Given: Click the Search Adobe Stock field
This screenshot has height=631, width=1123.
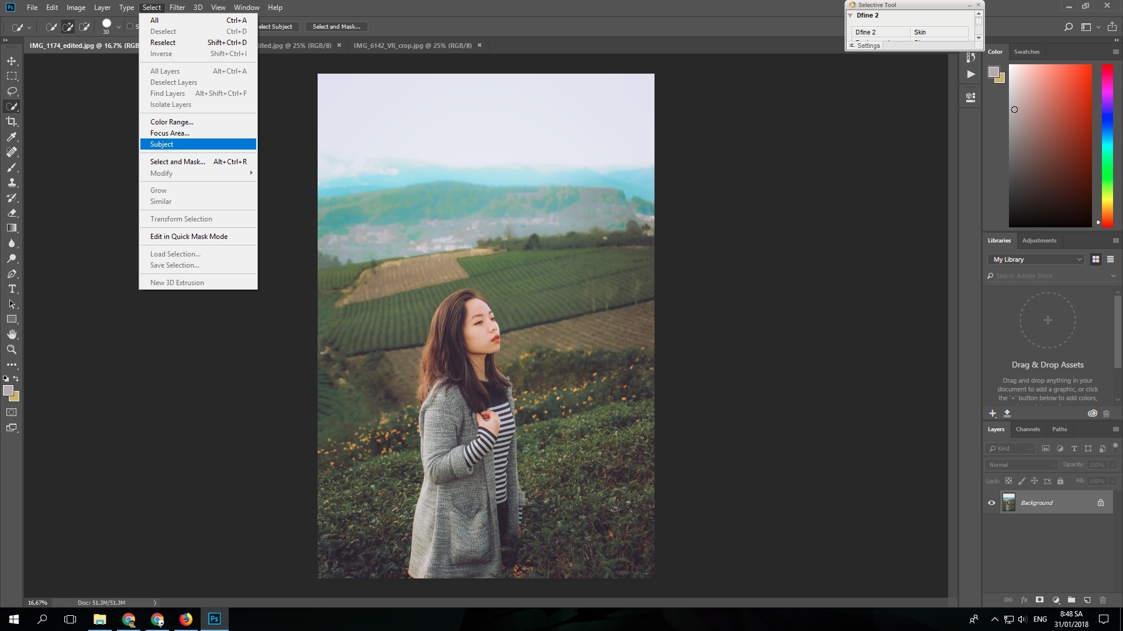Looking at the screenshot, I should (x=1047, y=275).
